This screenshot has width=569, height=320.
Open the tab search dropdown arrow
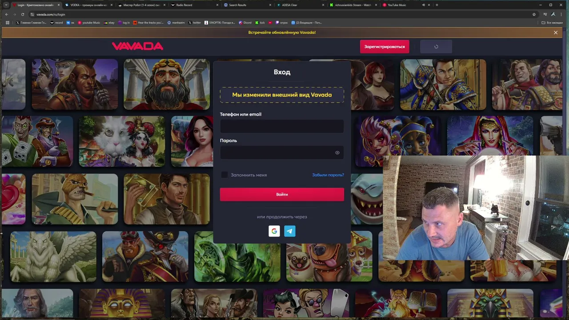coord(6,5)
